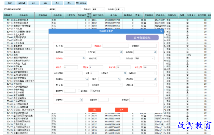Click the 药品名称 column header

24,15
